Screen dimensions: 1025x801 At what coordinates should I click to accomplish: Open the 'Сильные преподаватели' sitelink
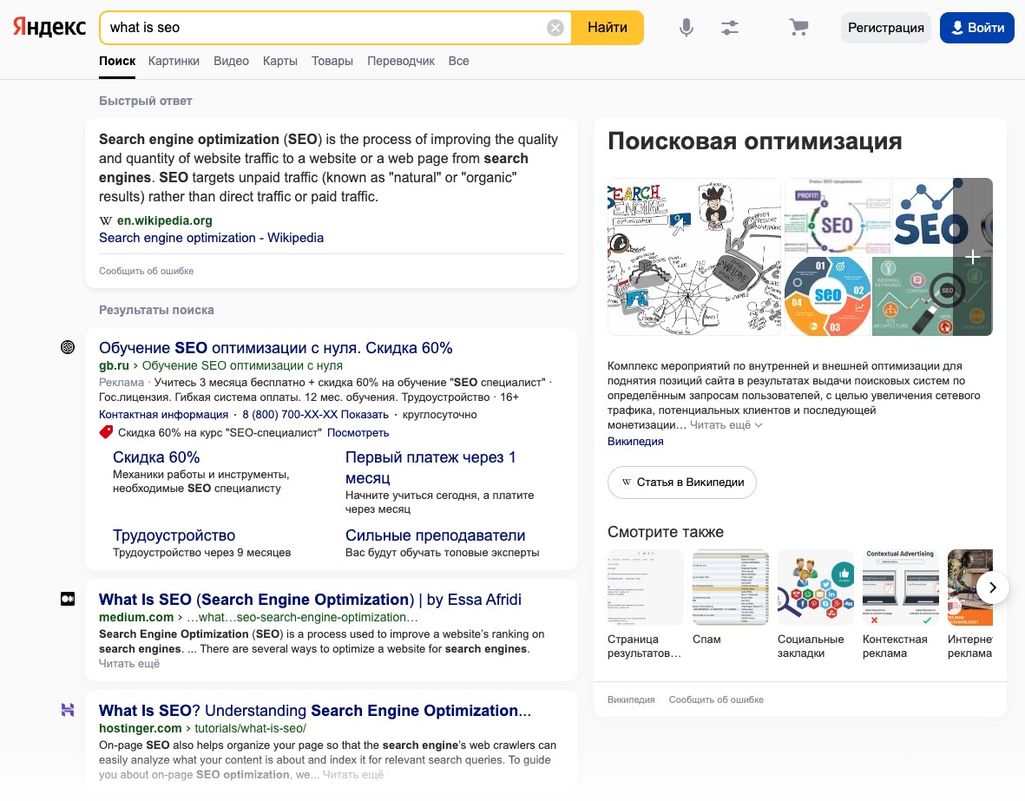click(x=436, y=535)
